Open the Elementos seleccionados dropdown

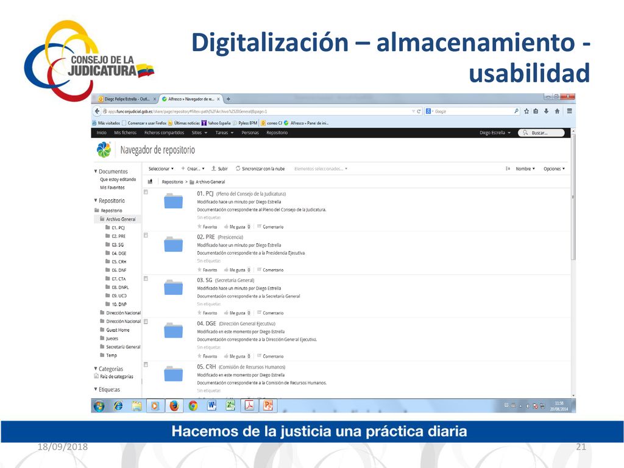tap(321, 169)
